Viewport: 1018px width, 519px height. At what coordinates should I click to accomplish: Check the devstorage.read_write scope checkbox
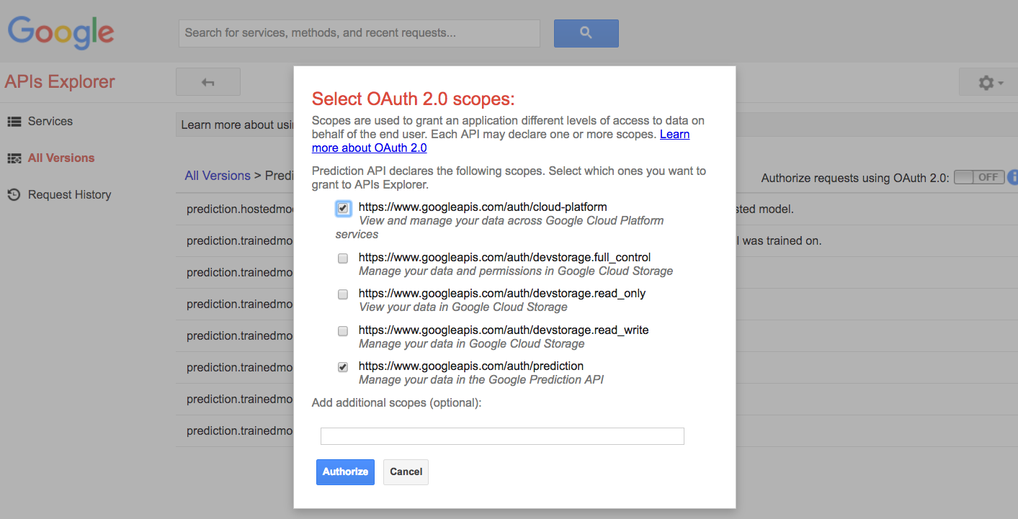pyautogui.click(x=343, y=331)
